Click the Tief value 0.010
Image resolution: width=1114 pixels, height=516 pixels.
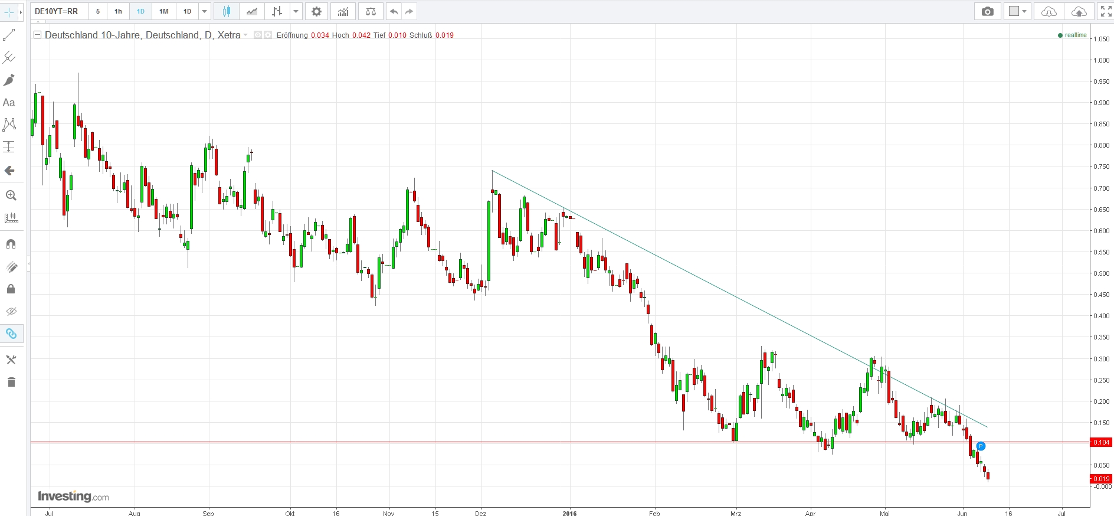click(397, 35)
